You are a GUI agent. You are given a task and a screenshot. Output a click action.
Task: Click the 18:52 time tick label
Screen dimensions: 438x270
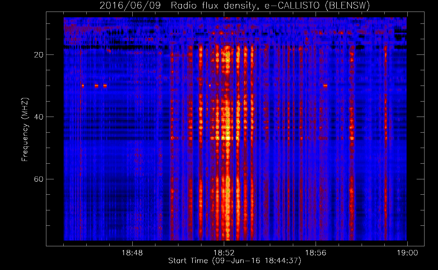pos(224,253)
